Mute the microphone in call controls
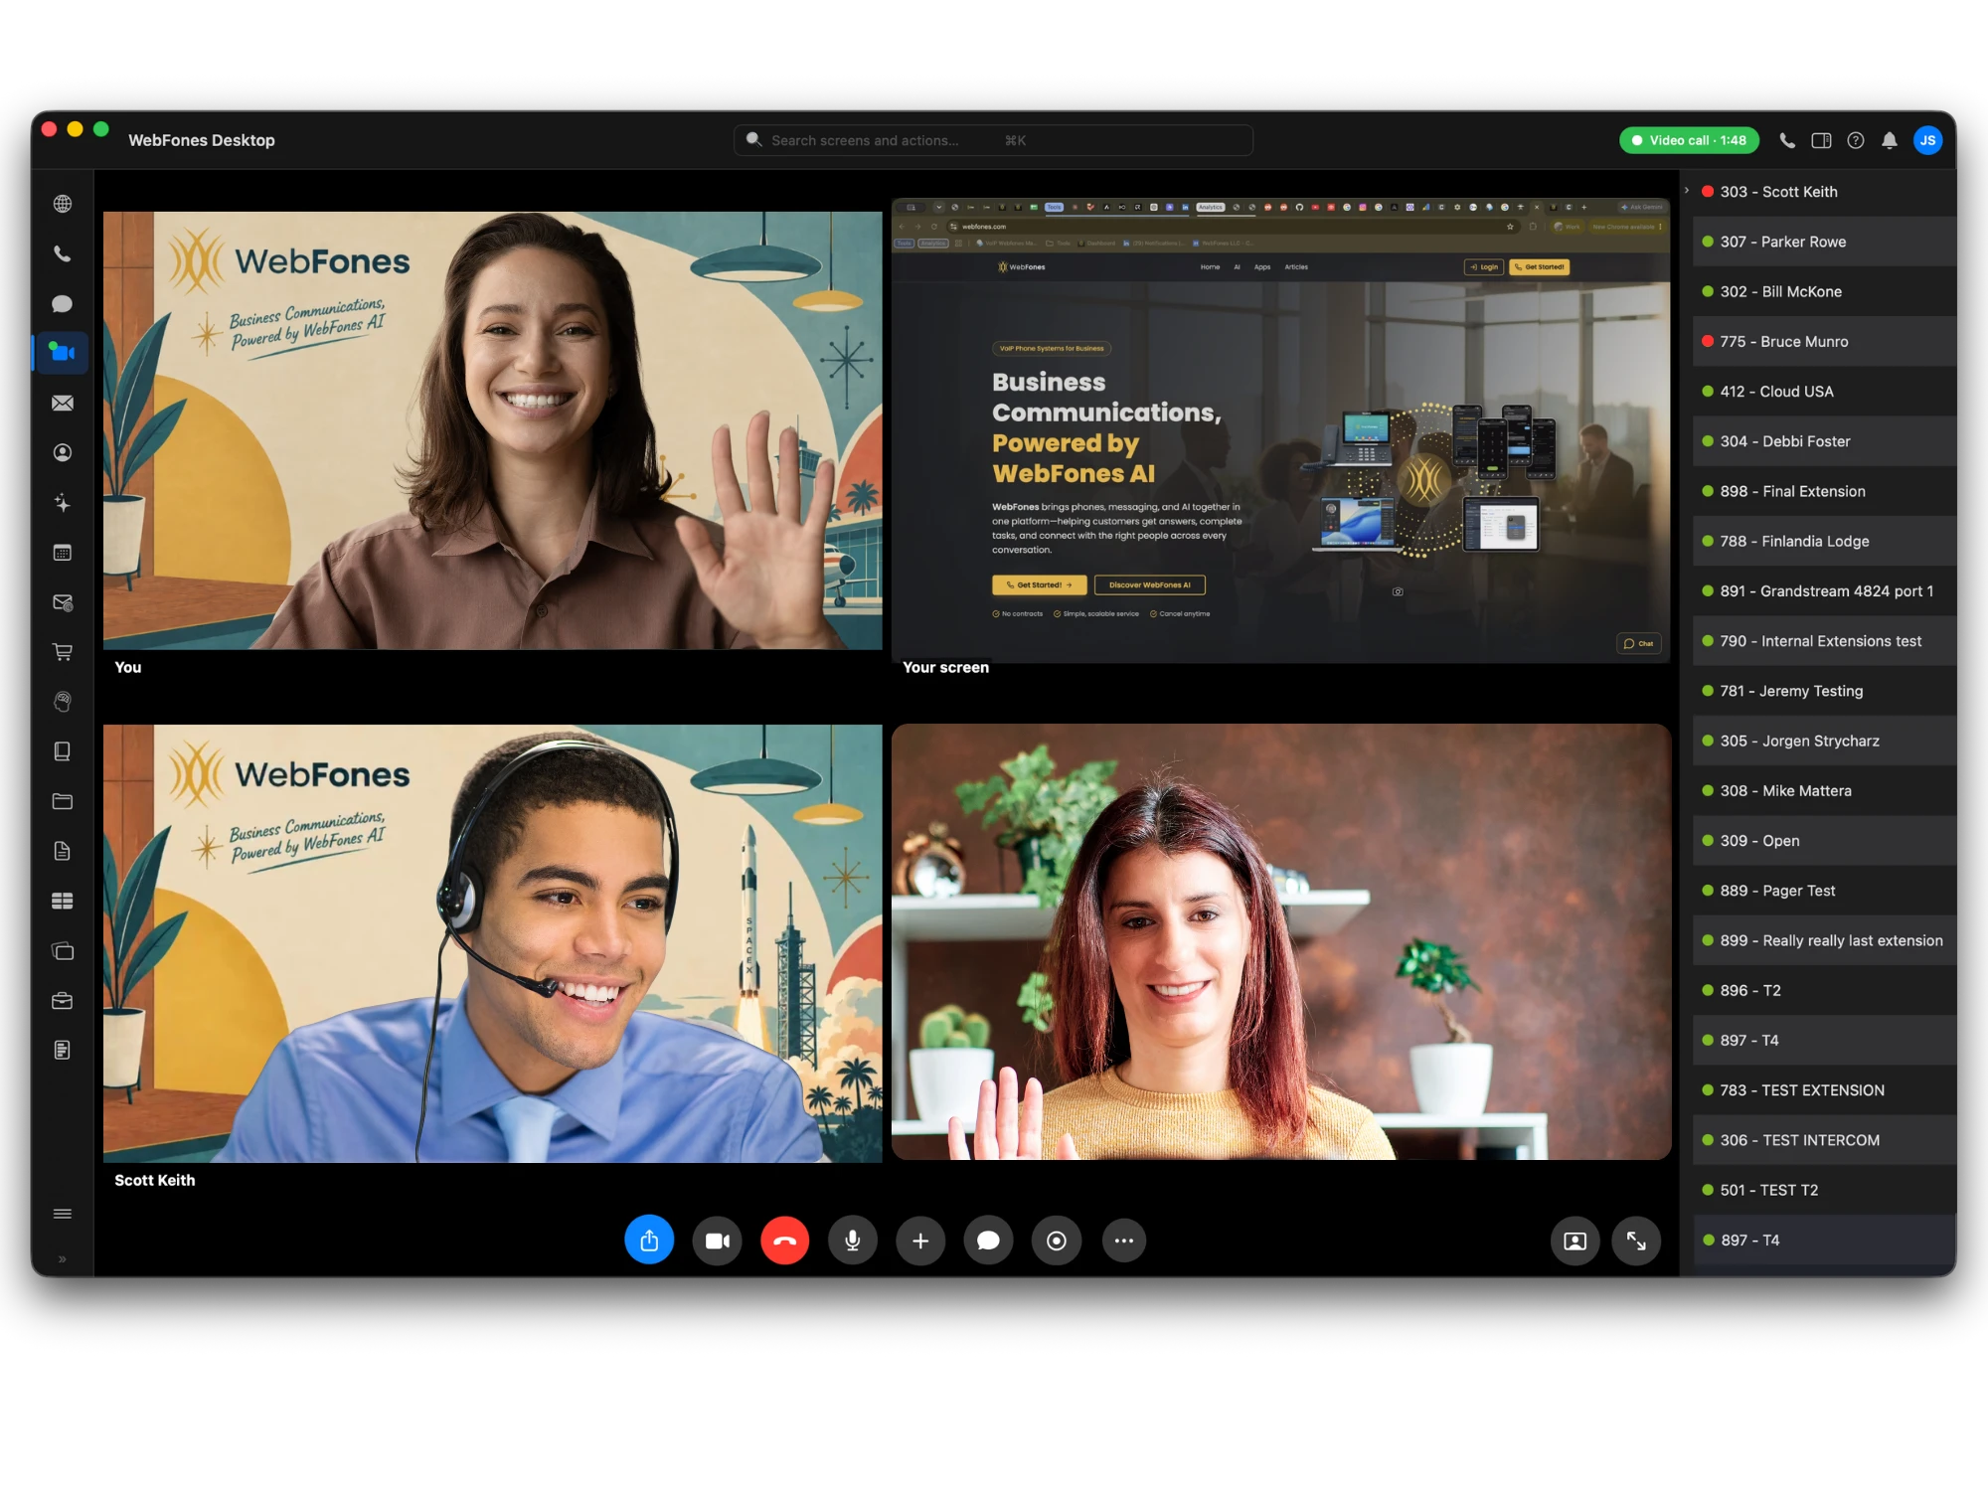The height and width of the screenshot is (1491, 1988). [853, 1241]
